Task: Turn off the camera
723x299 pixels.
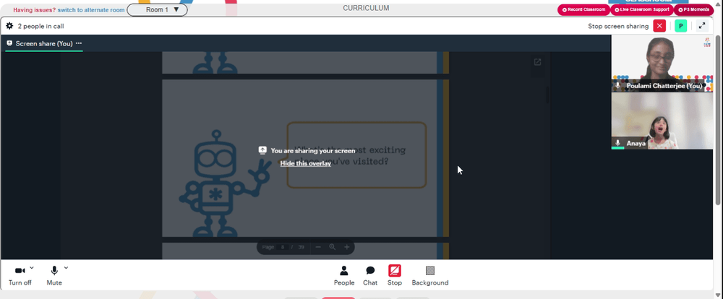Action: (x=20, y=275)
